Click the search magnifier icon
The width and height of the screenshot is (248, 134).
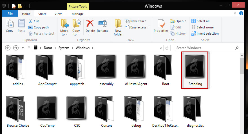tap(237, 48)
